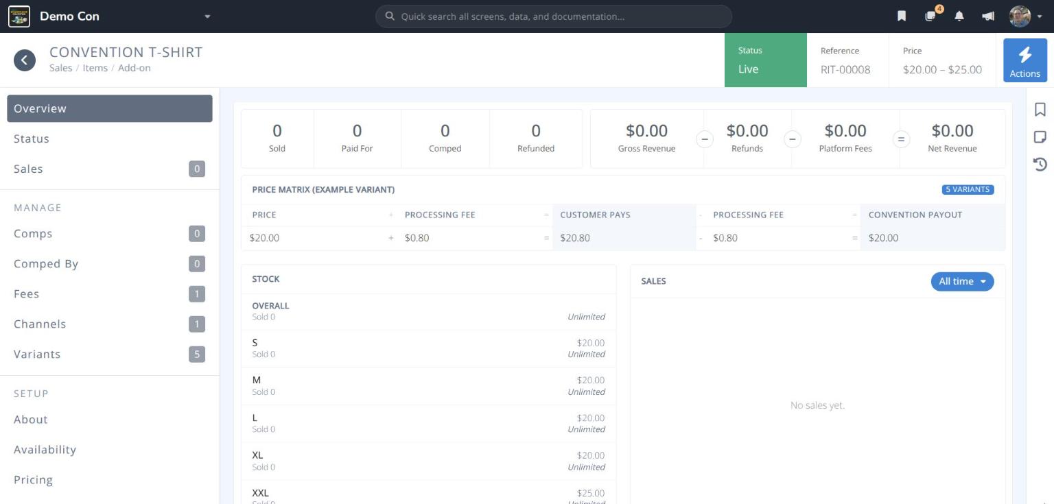Open Variants in the sidebar
The height and width of the screenshot is (504, 1054).
coord(110,355)
